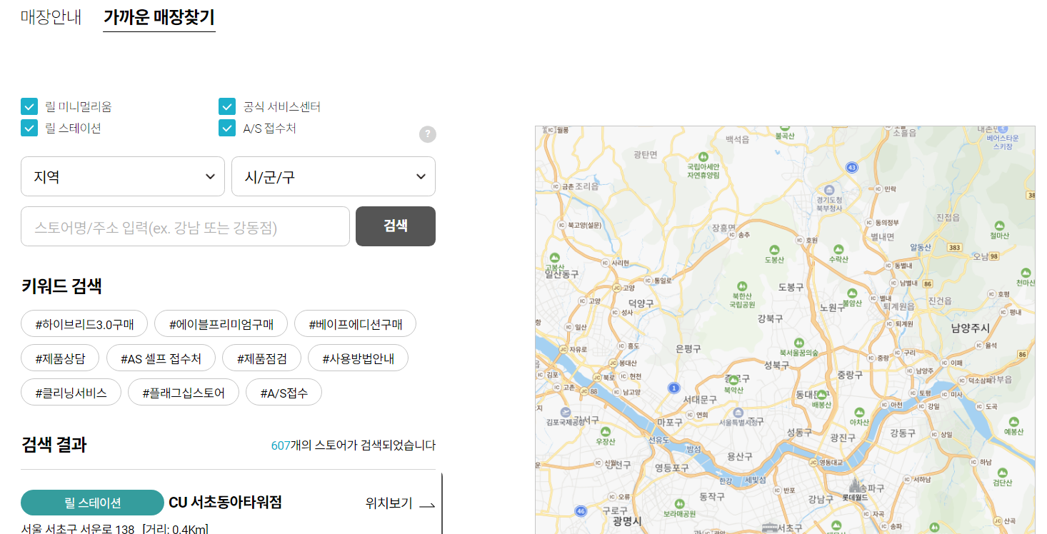The height and width of the screenshot is (534, 1047).
Task: Uncheck the 릴 스테이션 option
Action: 29,129
